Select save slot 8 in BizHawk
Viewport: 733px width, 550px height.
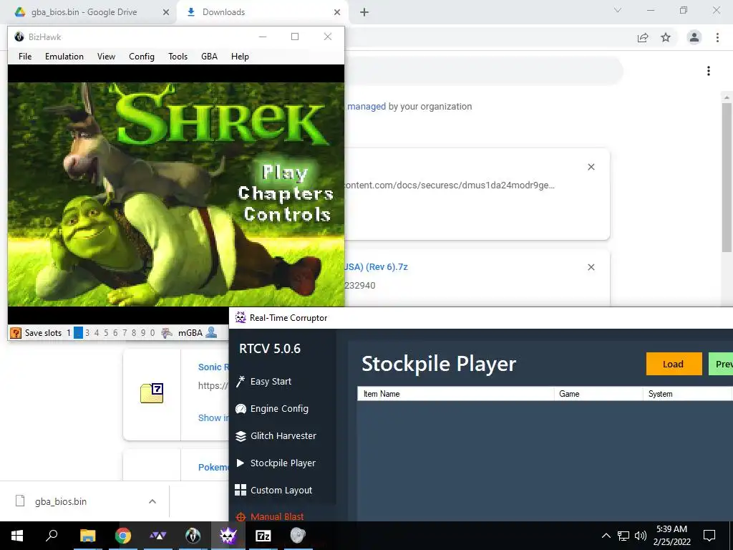coord(134,333)
